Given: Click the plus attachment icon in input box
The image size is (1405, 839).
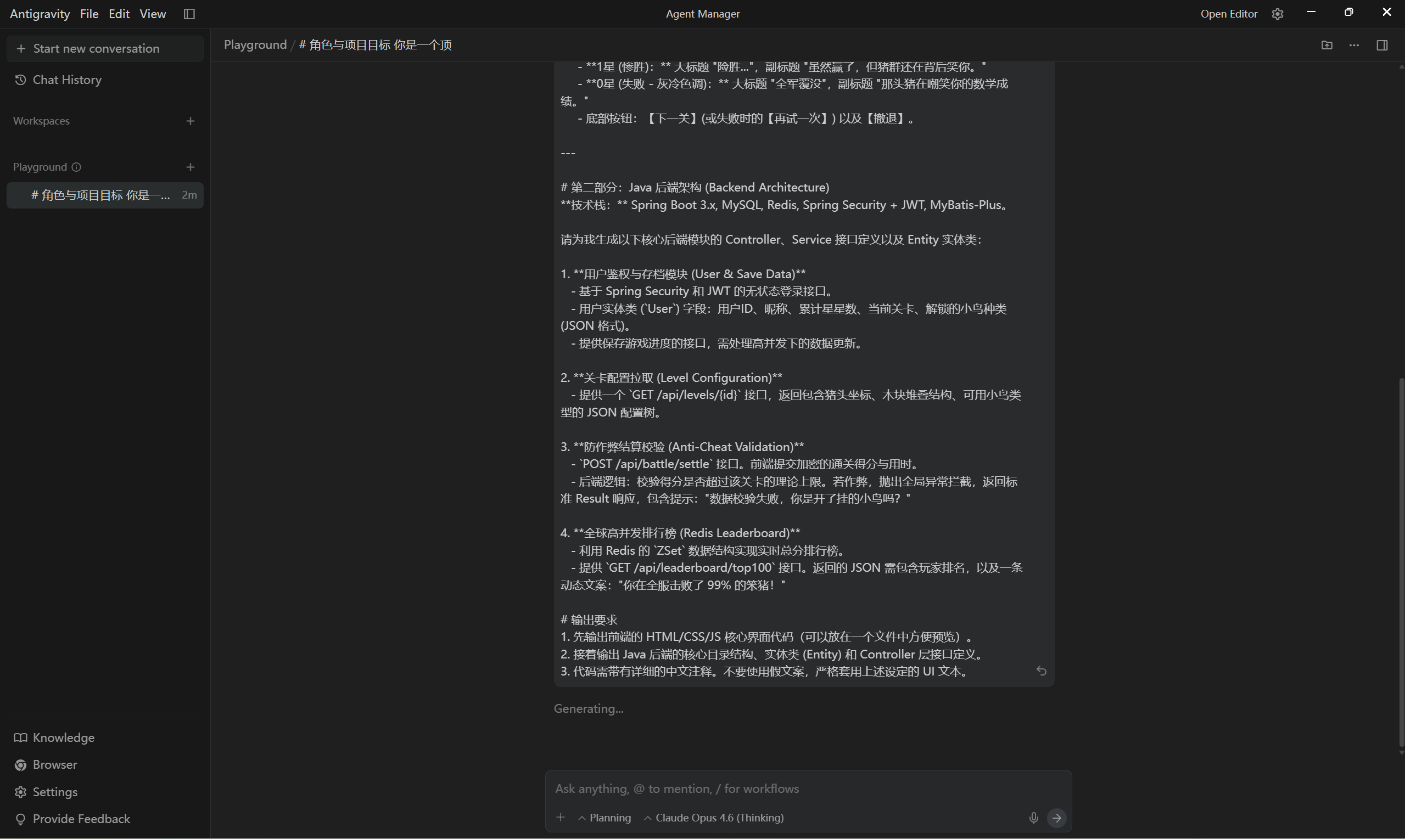Looking at the screenshot, I should pos(560,818).
